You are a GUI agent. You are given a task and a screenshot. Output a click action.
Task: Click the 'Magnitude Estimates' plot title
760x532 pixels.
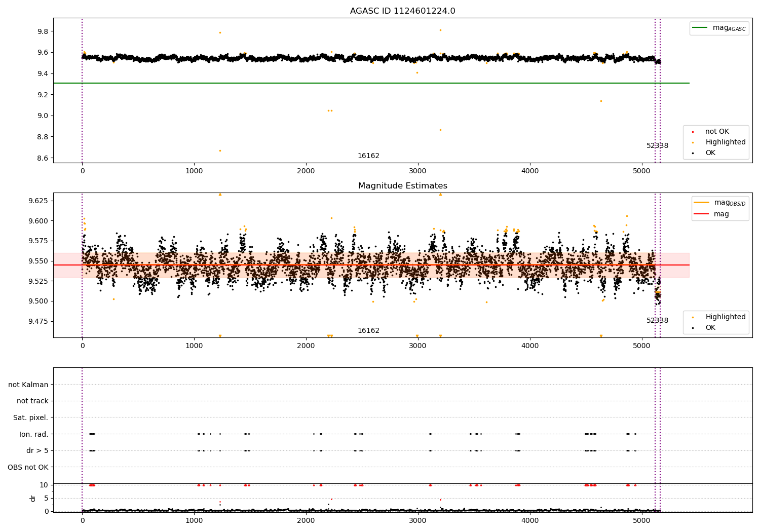402,186
